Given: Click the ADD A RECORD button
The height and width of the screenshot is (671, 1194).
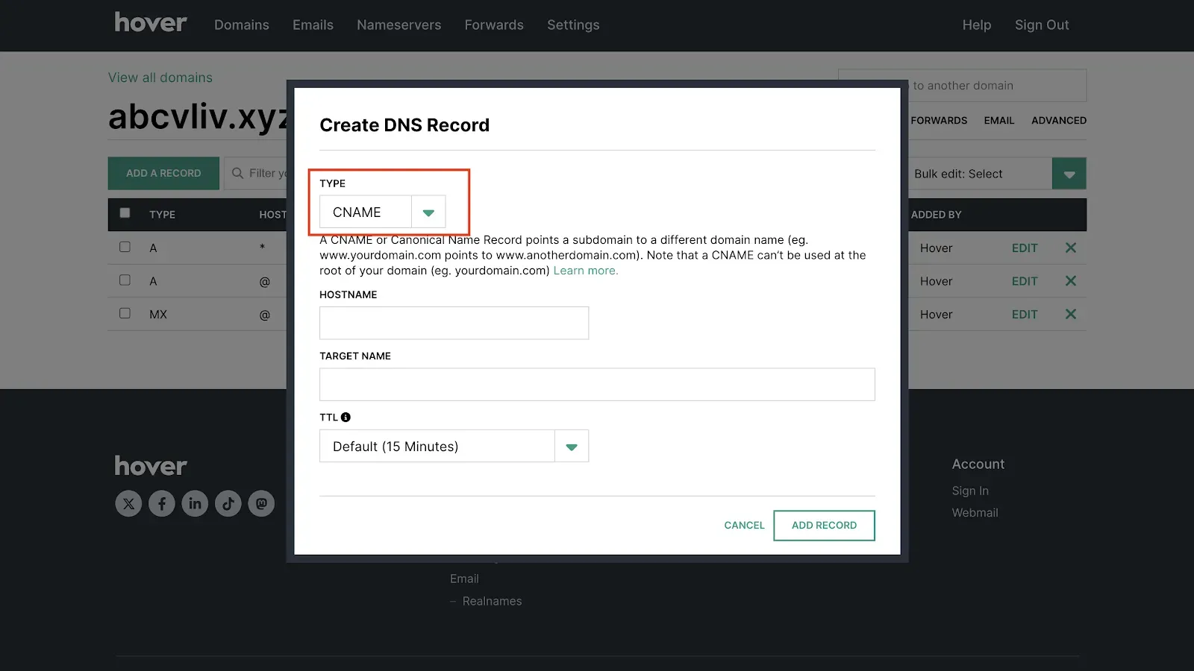Looking at the screenshot, I should [163, 173].
